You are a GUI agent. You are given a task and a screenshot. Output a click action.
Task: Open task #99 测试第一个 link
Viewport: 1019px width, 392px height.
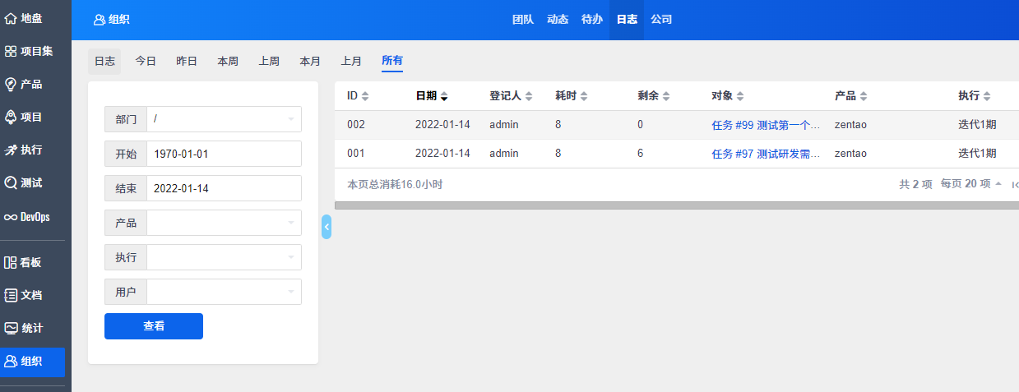tap(765, 126)
